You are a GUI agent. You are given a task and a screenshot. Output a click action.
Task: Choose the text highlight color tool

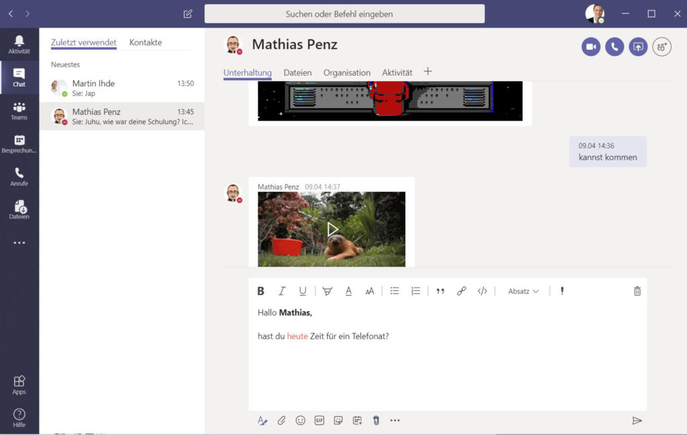click(327, 291)
